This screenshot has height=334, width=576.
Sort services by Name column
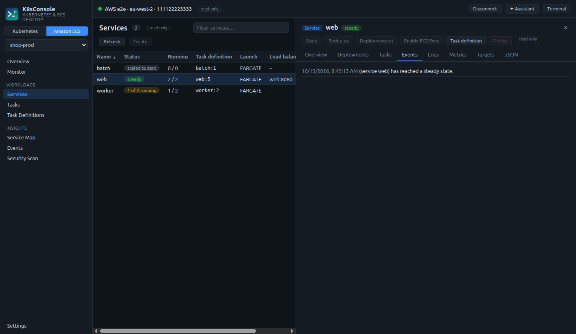click(x=106, y=56)
